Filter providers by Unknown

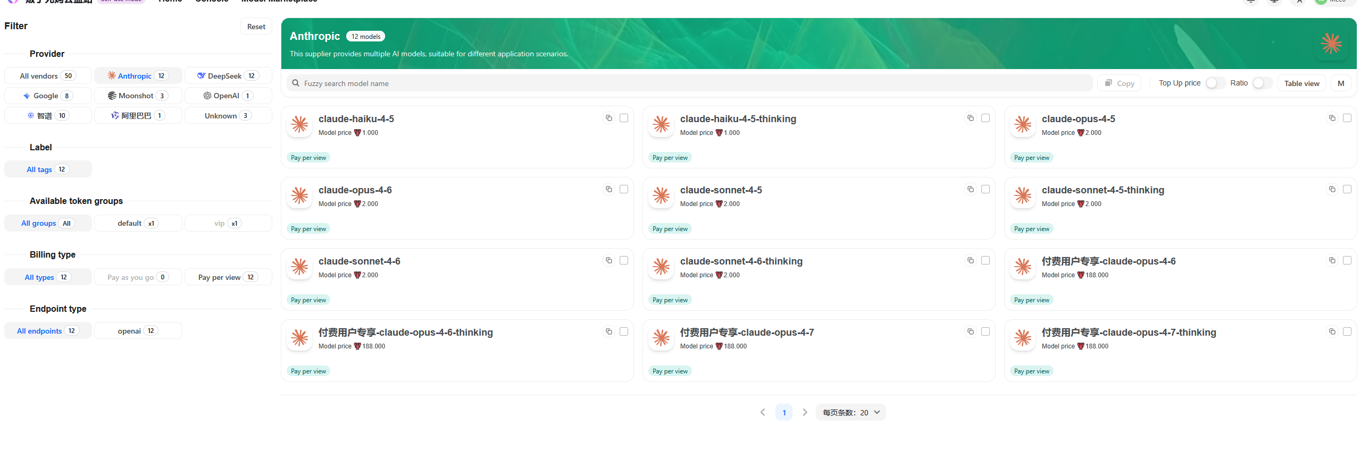(x=228, y=116)
